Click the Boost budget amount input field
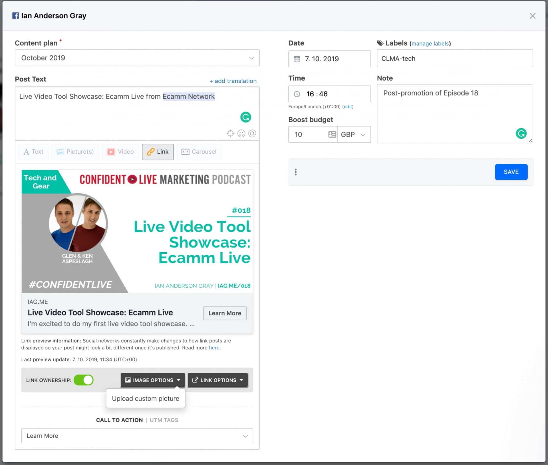Screen dimensions: 548x465 click(309, 134)
